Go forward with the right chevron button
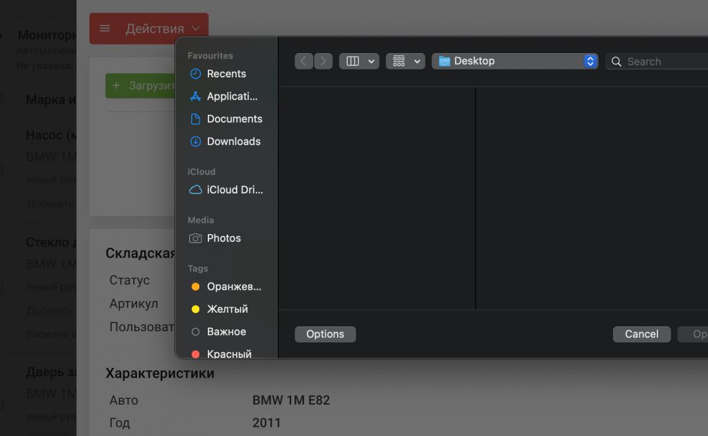 tap(323, 61)
